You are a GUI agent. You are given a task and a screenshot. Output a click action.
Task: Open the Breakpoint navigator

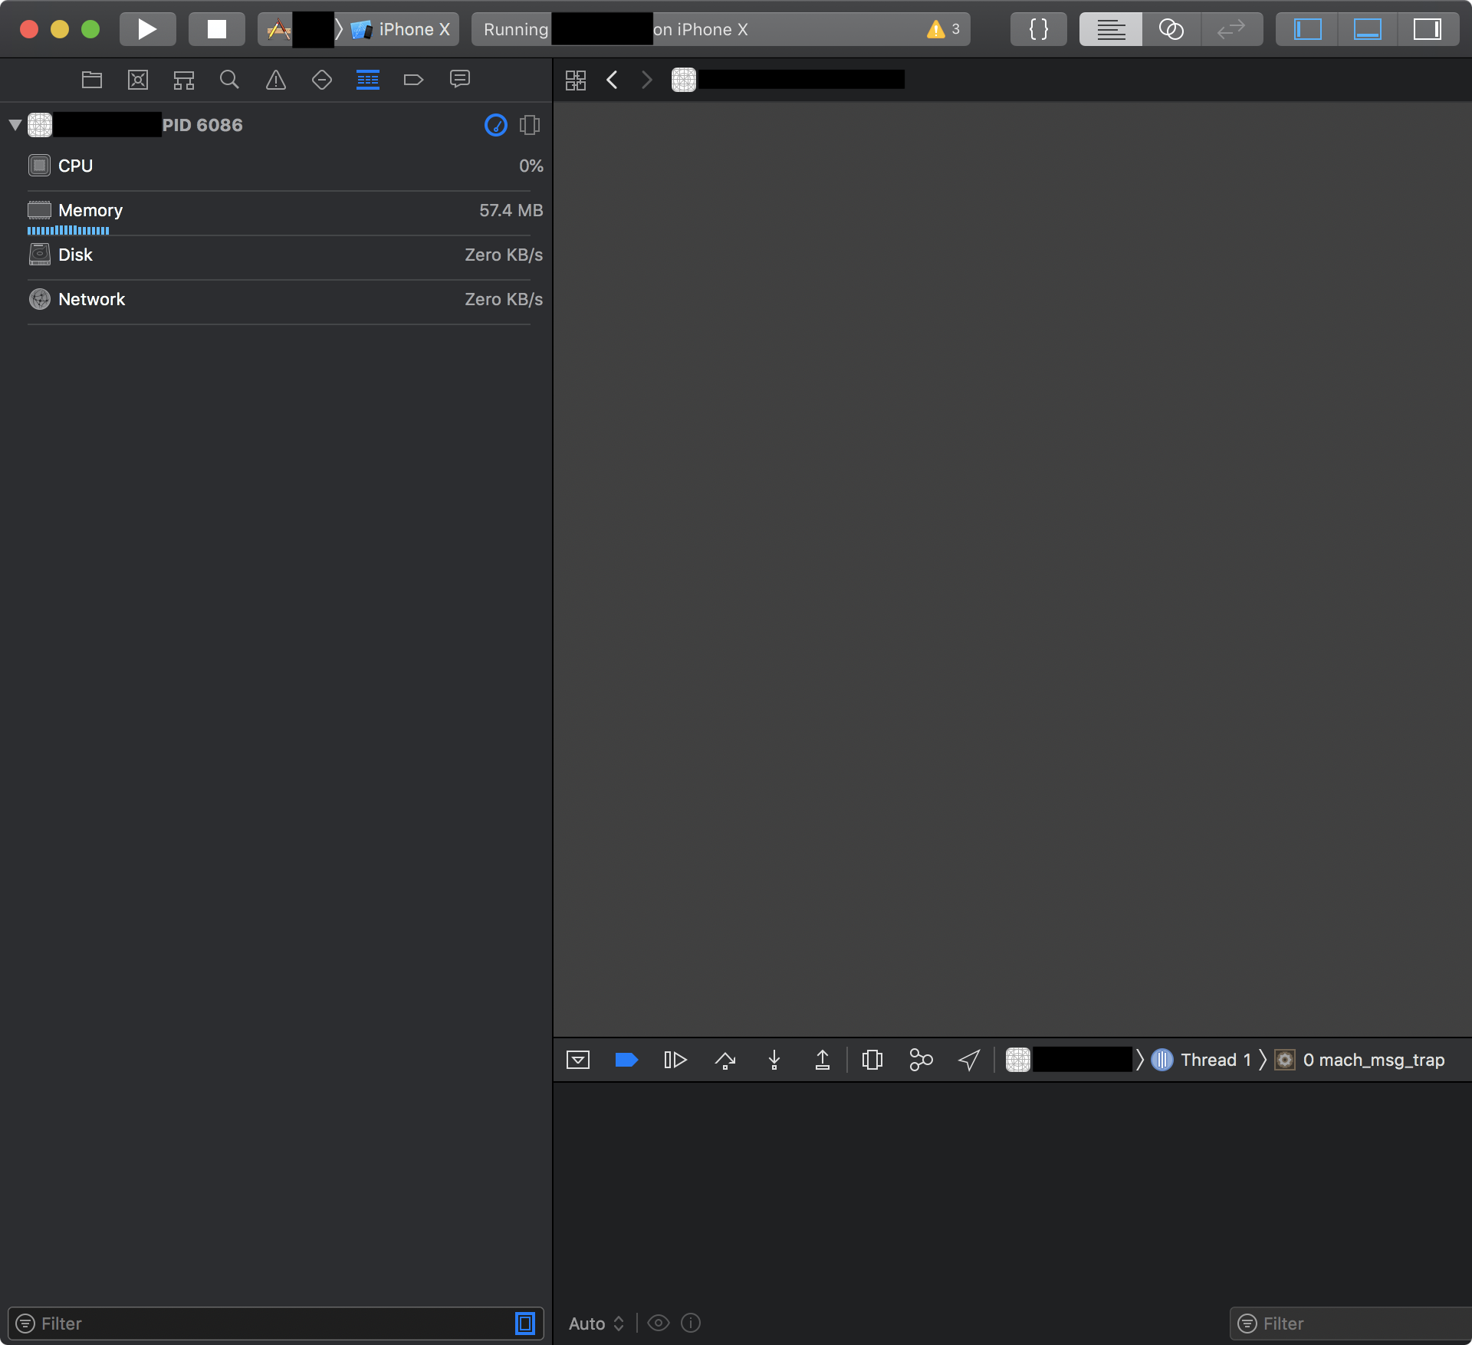414,79
